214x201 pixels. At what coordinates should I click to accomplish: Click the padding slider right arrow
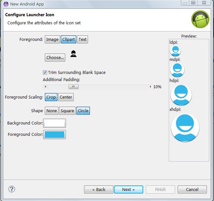pos(150,87)
